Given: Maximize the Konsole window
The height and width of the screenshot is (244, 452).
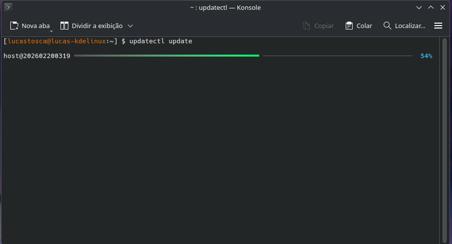Looking at the screenshot, I should pos(431,7).
